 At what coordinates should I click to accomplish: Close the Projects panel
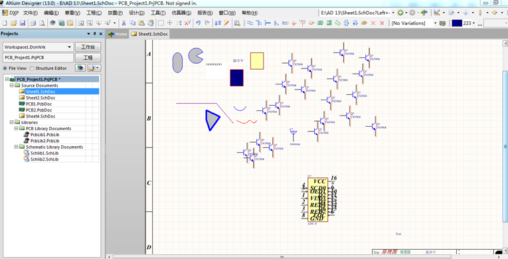[x=101, y=34]
